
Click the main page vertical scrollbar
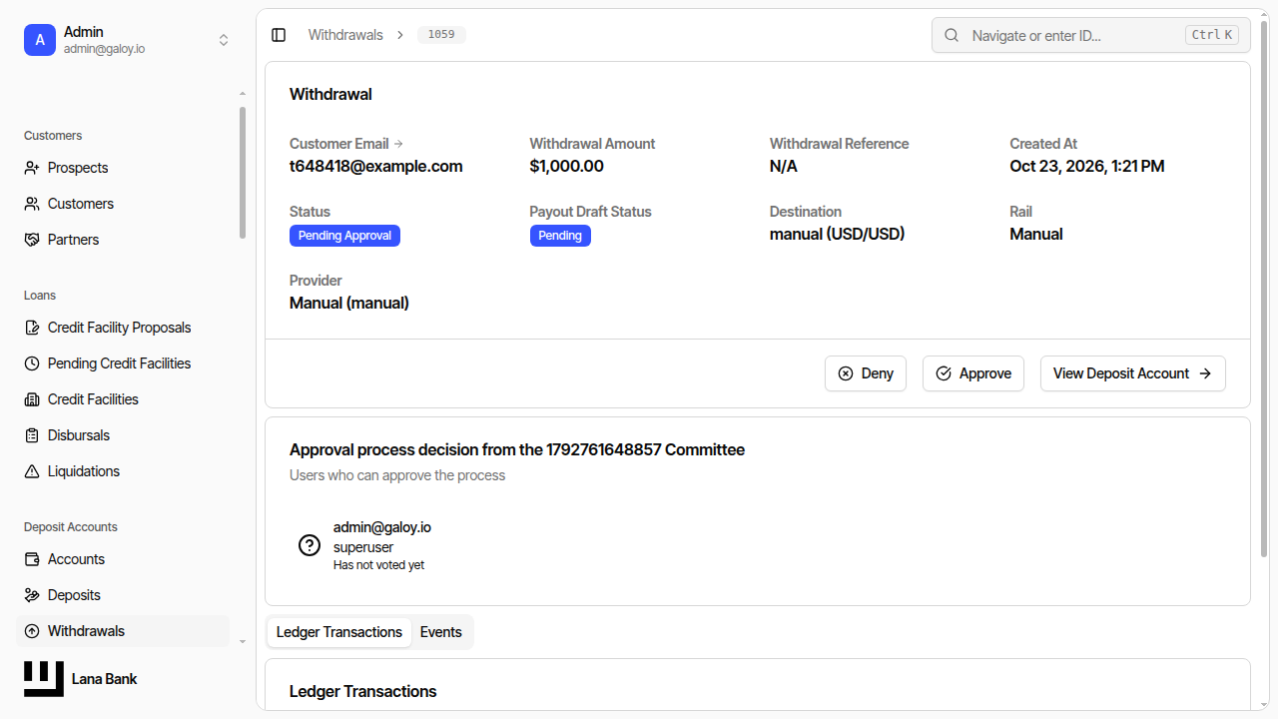coord(1265,290)
